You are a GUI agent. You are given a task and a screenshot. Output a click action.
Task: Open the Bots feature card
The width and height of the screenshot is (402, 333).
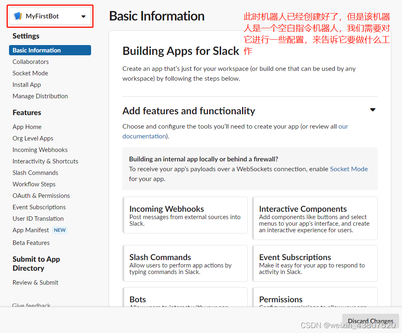(x=185, y=297)
